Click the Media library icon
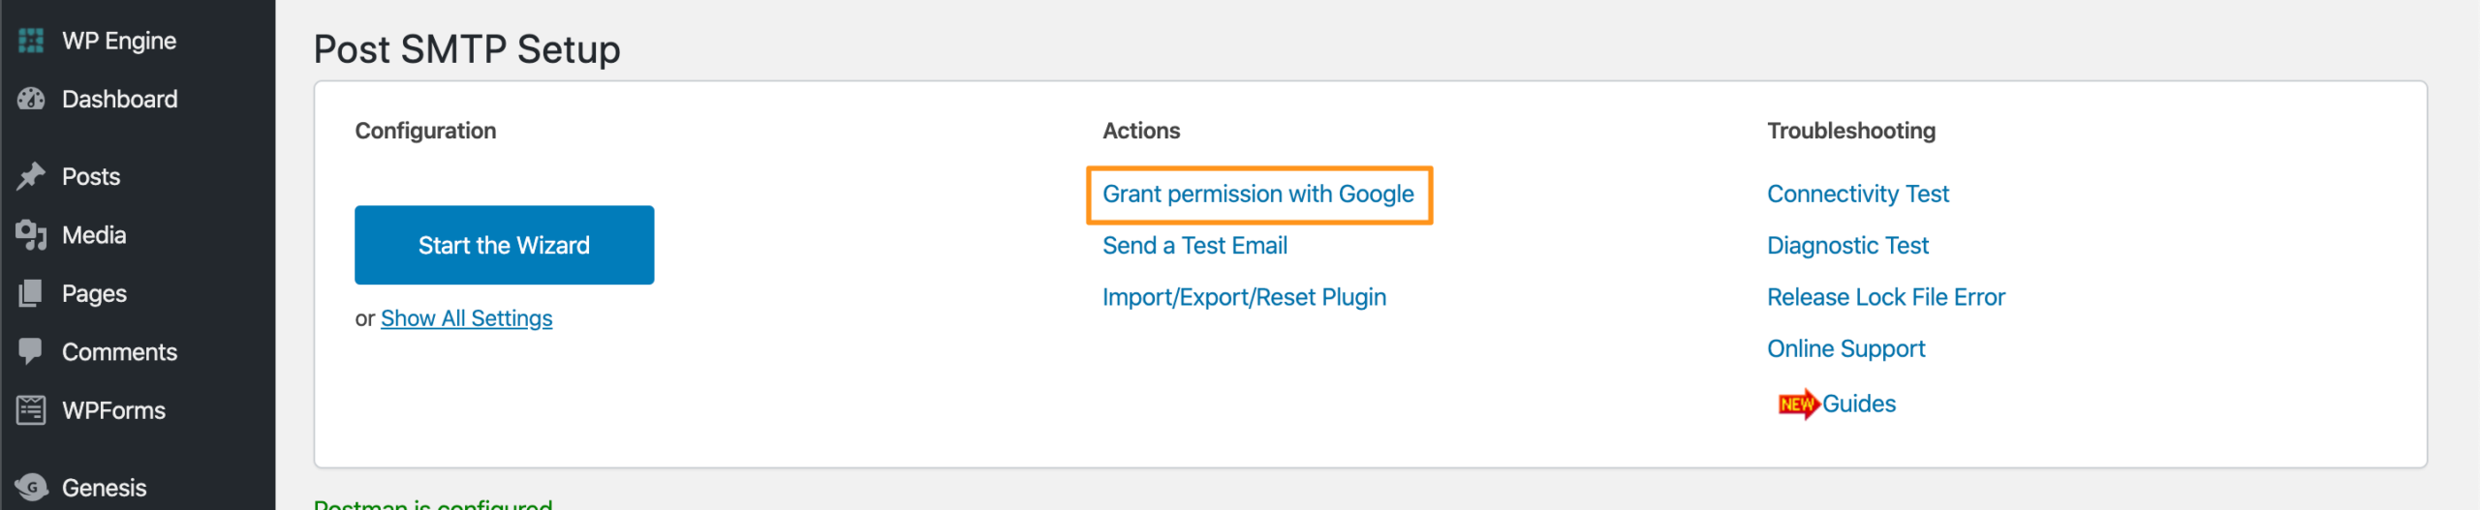The width and height of the screenshot is (2480, 510). tap(31, 235)
